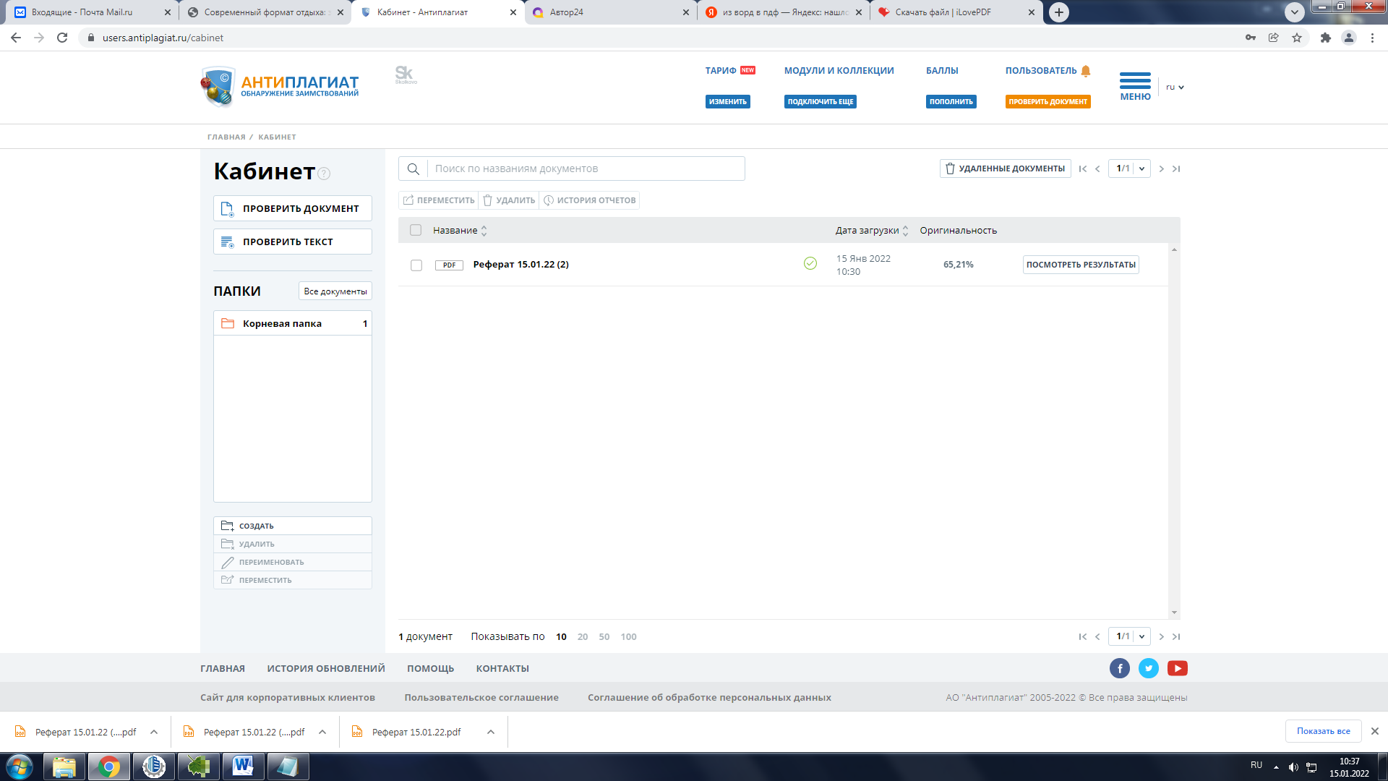
Task: Toggle the select-all checkbox in the table header
Action: coord(416,230)
